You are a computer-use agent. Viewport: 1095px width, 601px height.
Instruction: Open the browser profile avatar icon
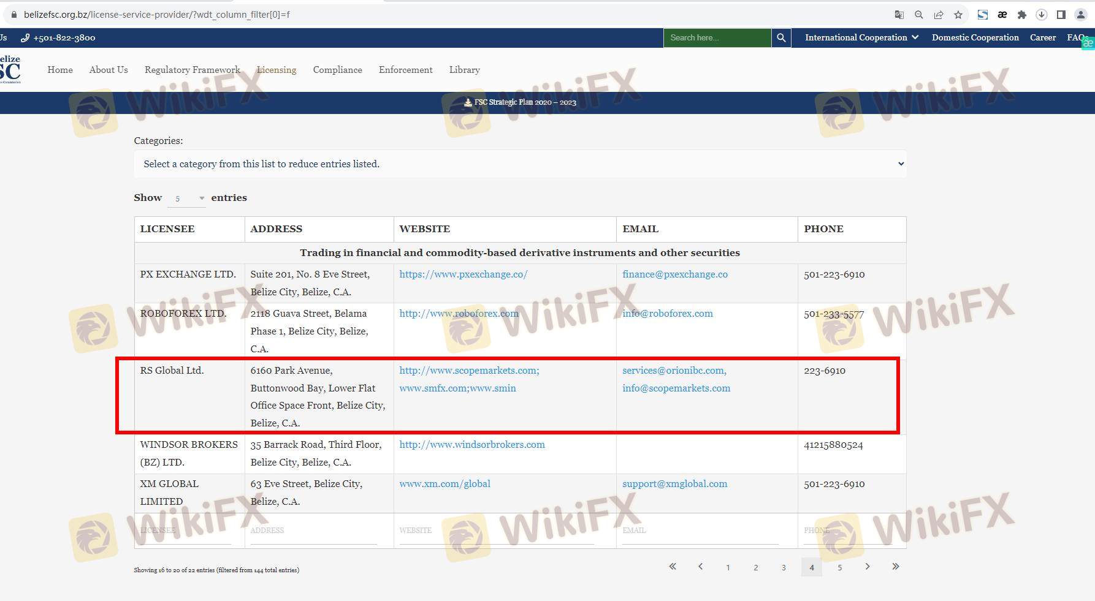1080,15
